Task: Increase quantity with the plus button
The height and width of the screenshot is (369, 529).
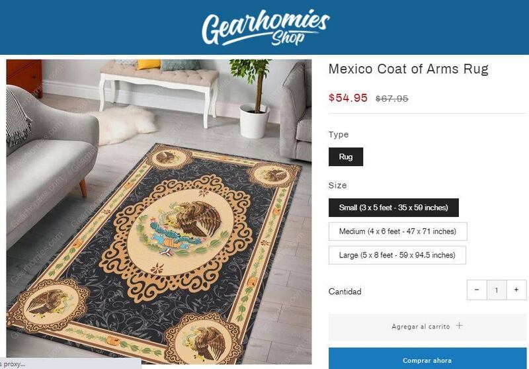Action: coord(516,290)
